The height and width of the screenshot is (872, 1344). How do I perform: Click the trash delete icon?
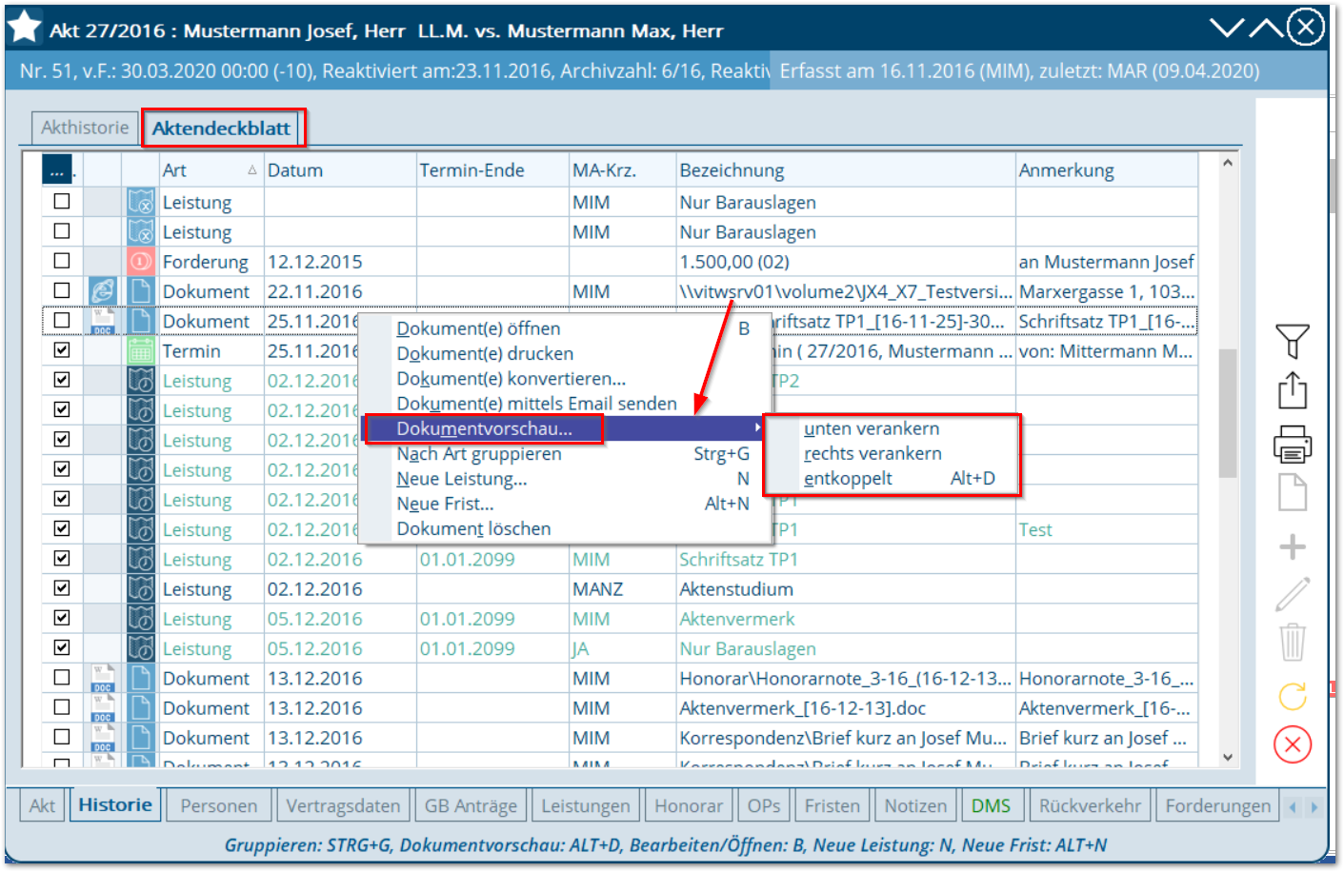click(1293, 643)
